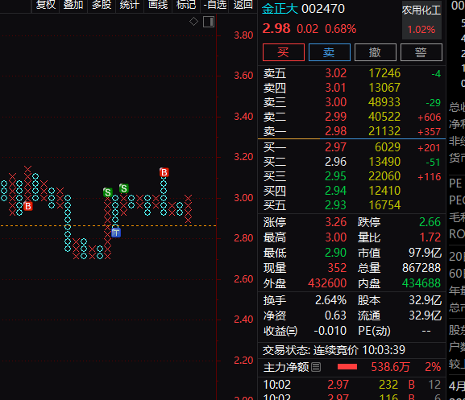Click the 卖一 volume 21132

384,131
